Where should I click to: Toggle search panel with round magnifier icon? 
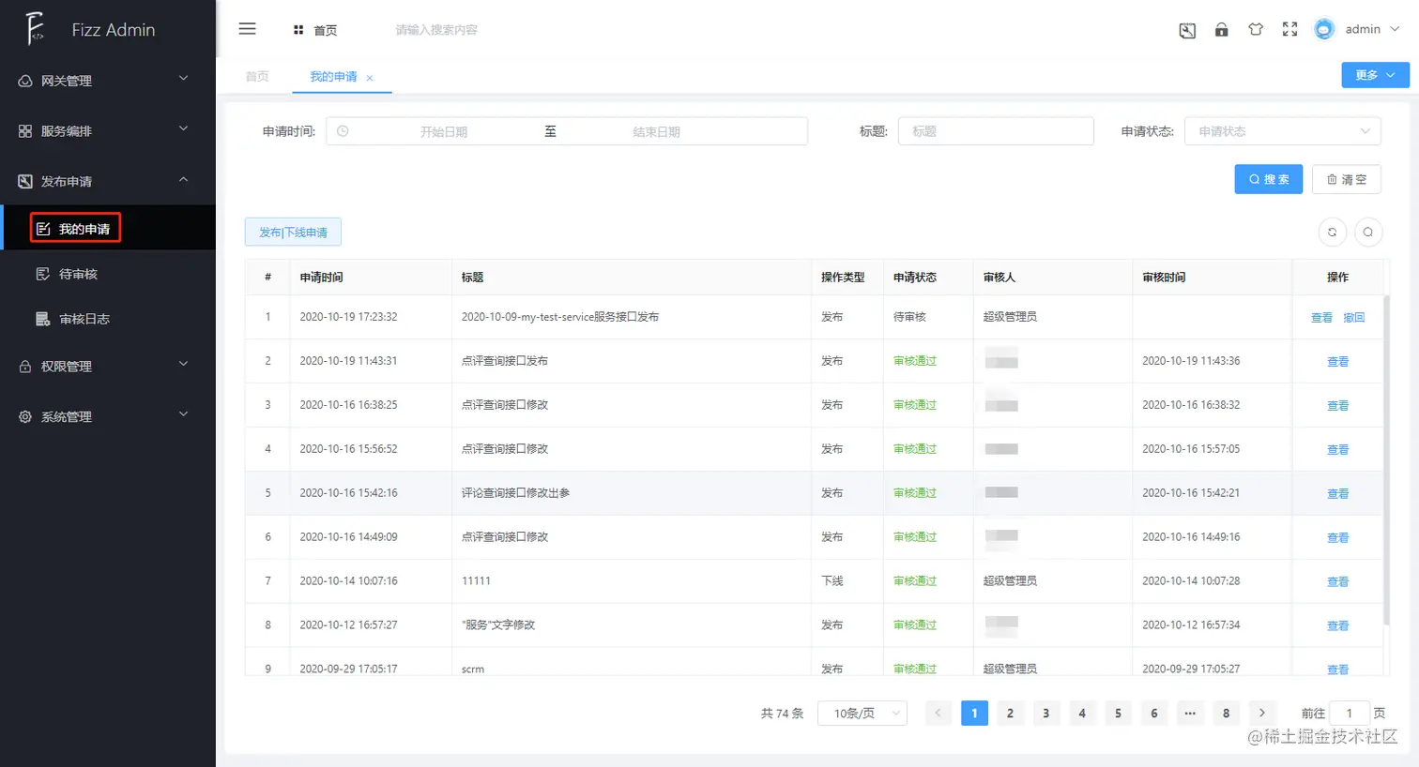[1368, 232]
